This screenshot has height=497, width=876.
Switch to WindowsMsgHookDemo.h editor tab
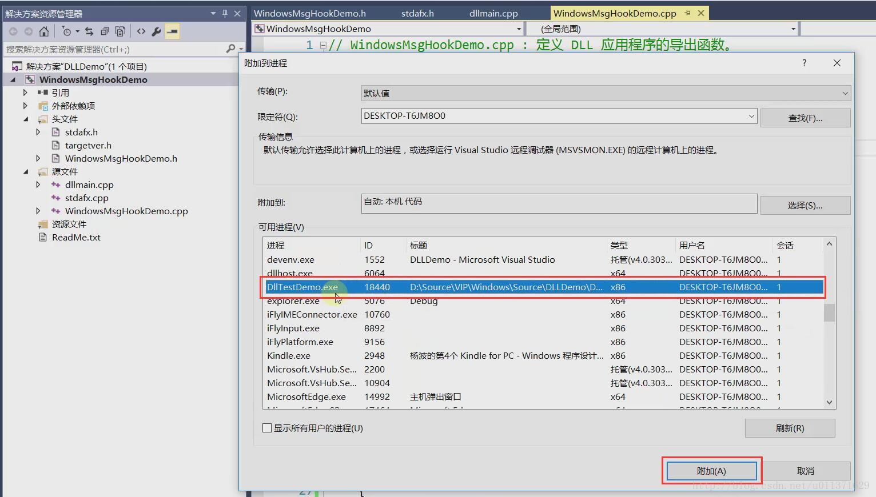tap(309, 13)
